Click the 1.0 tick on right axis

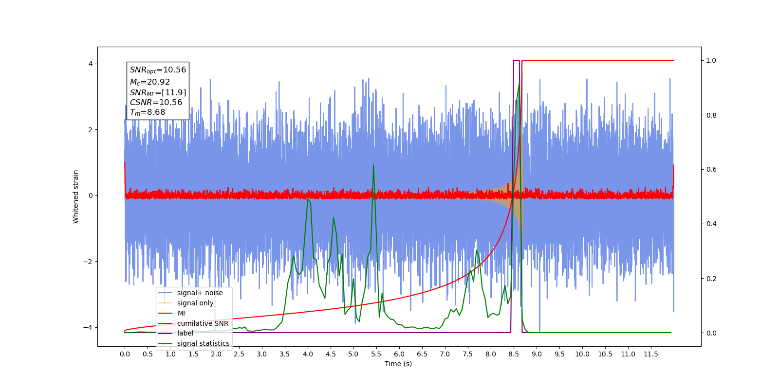coord(711,60)
